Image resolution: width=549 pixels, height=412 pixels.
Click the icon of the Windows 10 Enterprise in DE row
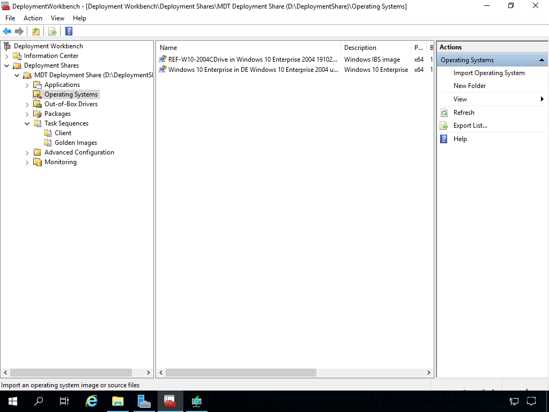click(x=163, y=69)
